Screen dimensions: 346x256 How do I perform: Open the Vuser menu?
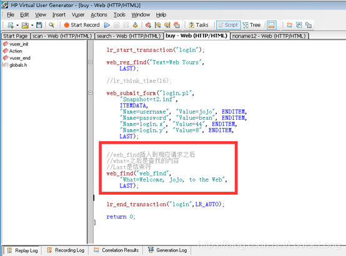[x=78, y=15]
